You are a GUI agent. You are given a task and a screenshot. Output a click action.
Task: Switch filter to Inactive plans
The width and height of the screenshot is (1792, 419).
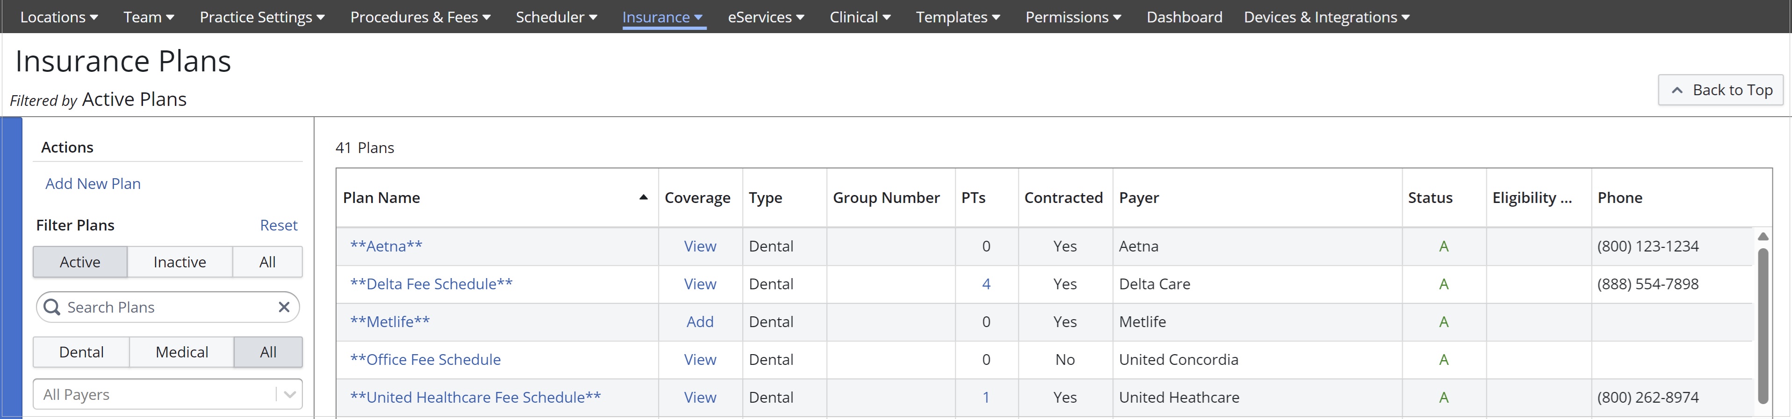click(x=179, y=262)
